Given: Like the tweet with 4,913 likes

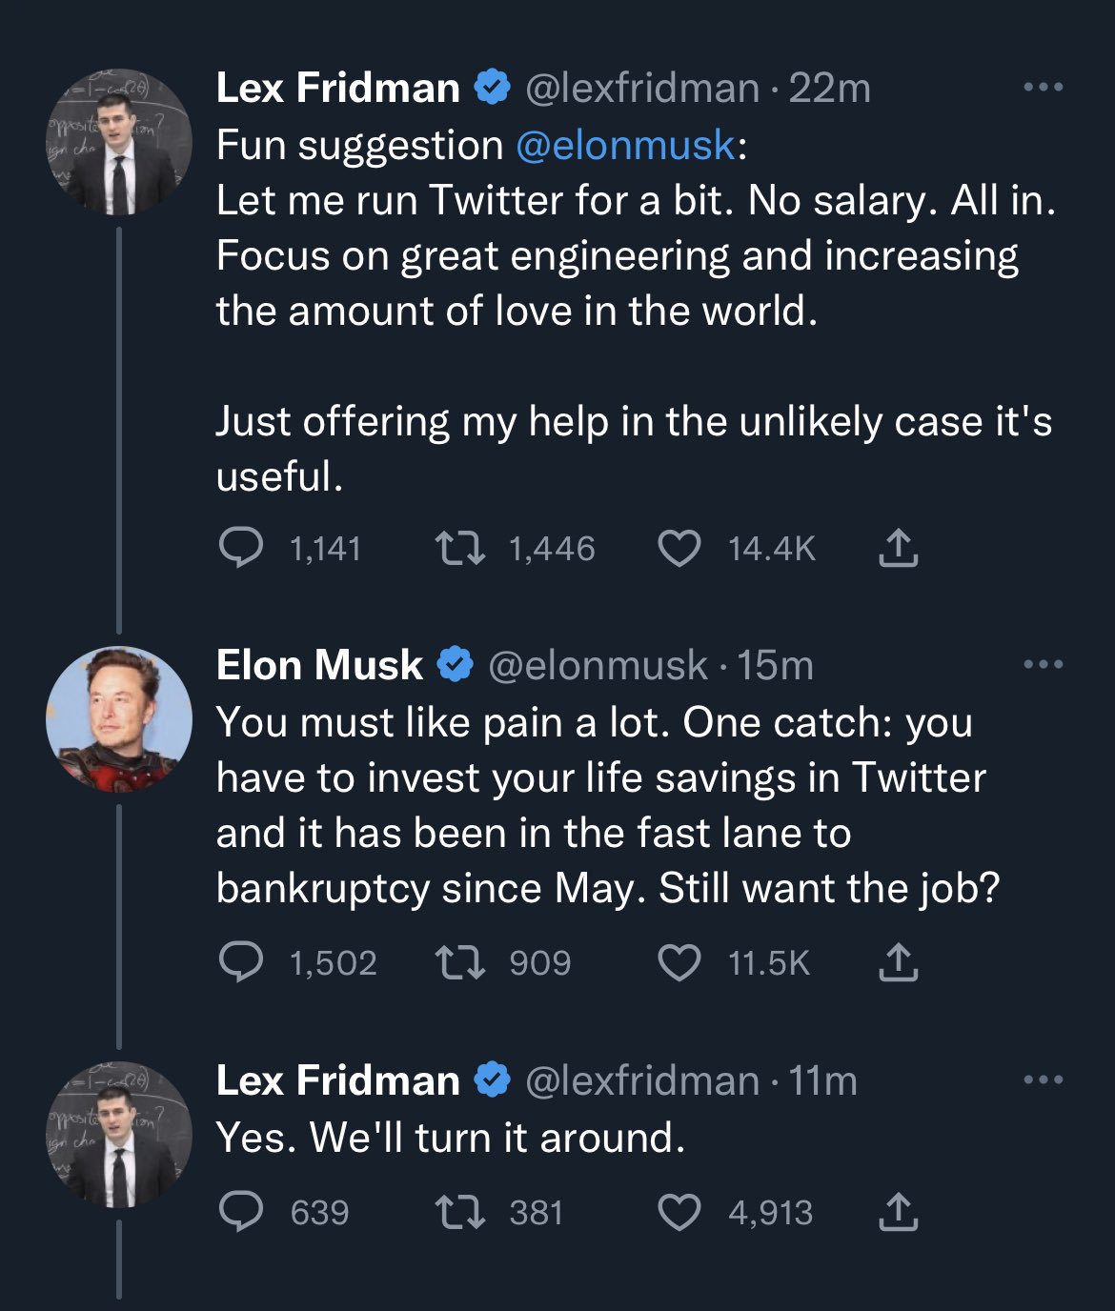Looking at the screenshot, I should (x=679, y=1212).
